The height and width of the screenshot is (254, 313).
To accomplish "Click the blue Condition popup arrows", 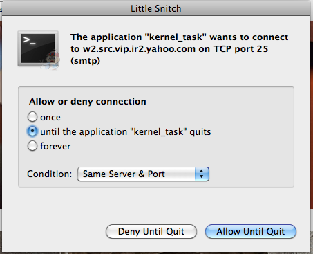I will (x=202, y=174).
